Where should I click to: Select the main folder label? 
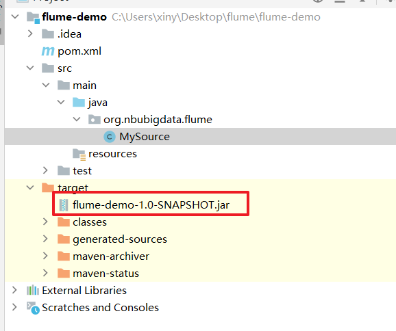pos(84,85)
